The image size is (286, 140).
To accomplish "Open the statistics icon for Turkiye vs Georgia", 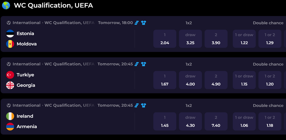I will click(x=137, y=64).
